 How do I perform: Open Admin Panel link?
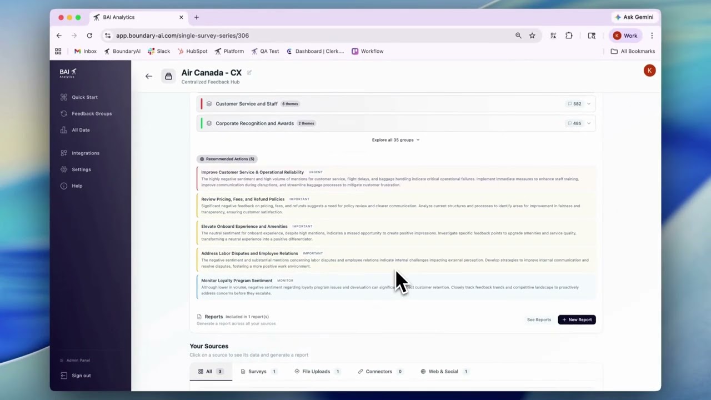point(74,361)
